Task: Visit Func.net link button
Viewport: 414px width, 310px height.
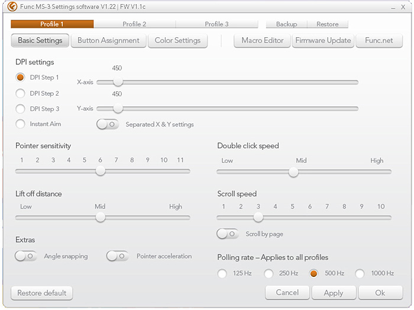Action: pyautogui.click(x=379, y=40)
